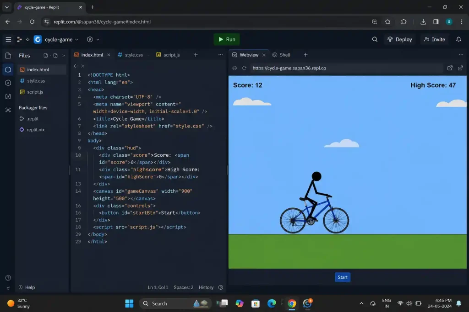Open index.html in the file tree

[x=41, y=69]
